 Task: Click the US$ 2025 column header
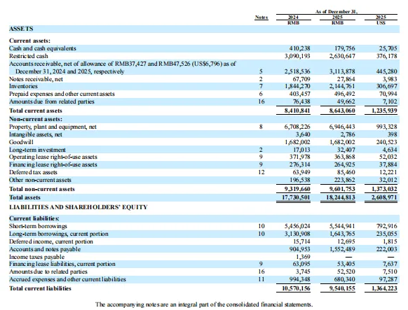[381, 20]
